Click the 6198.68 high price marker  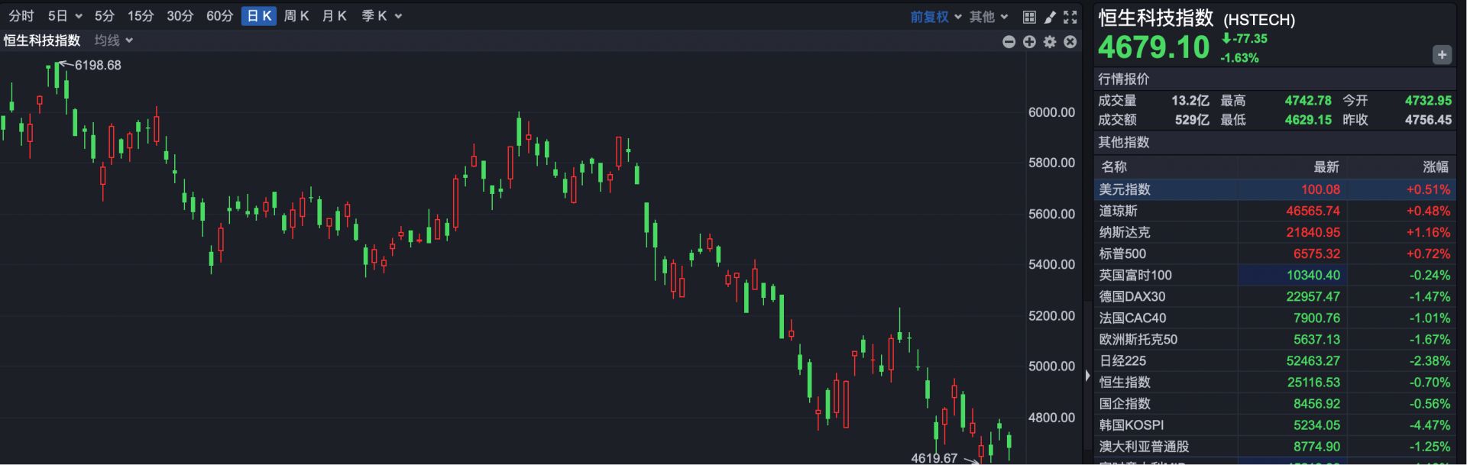click(97, 66)
